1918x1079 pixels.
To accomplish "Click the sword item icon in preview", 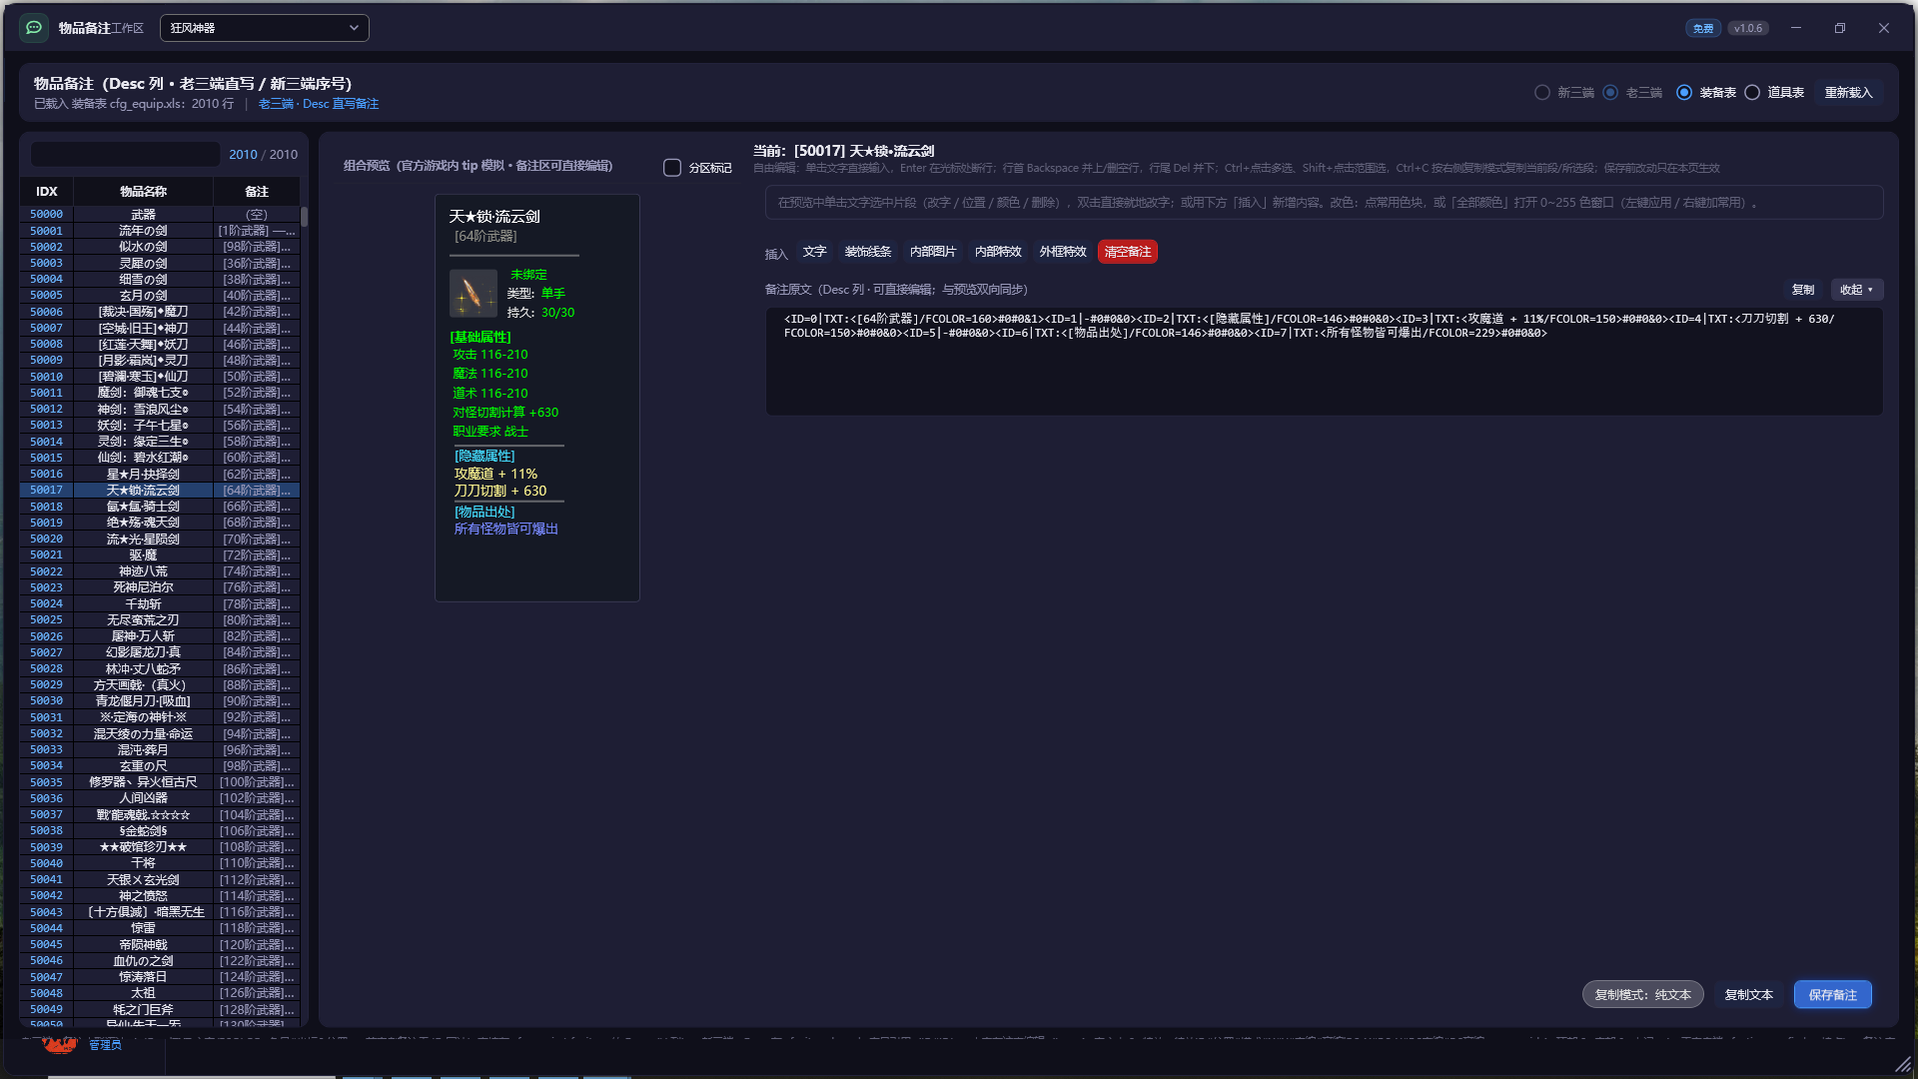I will (x=474, y=294).
